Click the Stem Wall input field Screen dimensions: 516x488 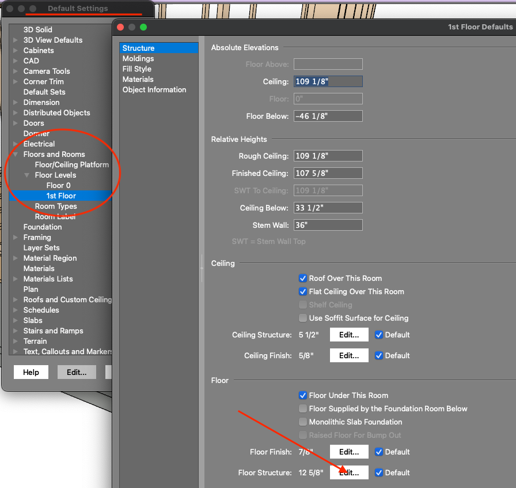[x=328, y=225]
